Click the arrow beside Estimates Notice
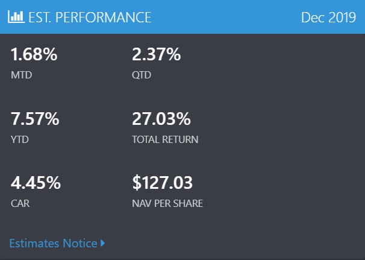The width and height of the screenshot is (365, 260). point(102,243)
